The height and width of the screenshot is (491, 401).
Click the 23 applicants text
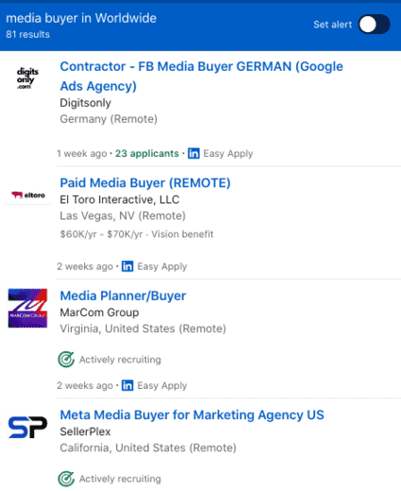146,153
